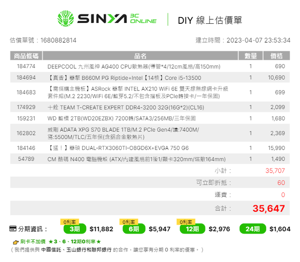Click the price 2,099
The width and height of the screenshot is (300, 262).
tap(278, 107)
